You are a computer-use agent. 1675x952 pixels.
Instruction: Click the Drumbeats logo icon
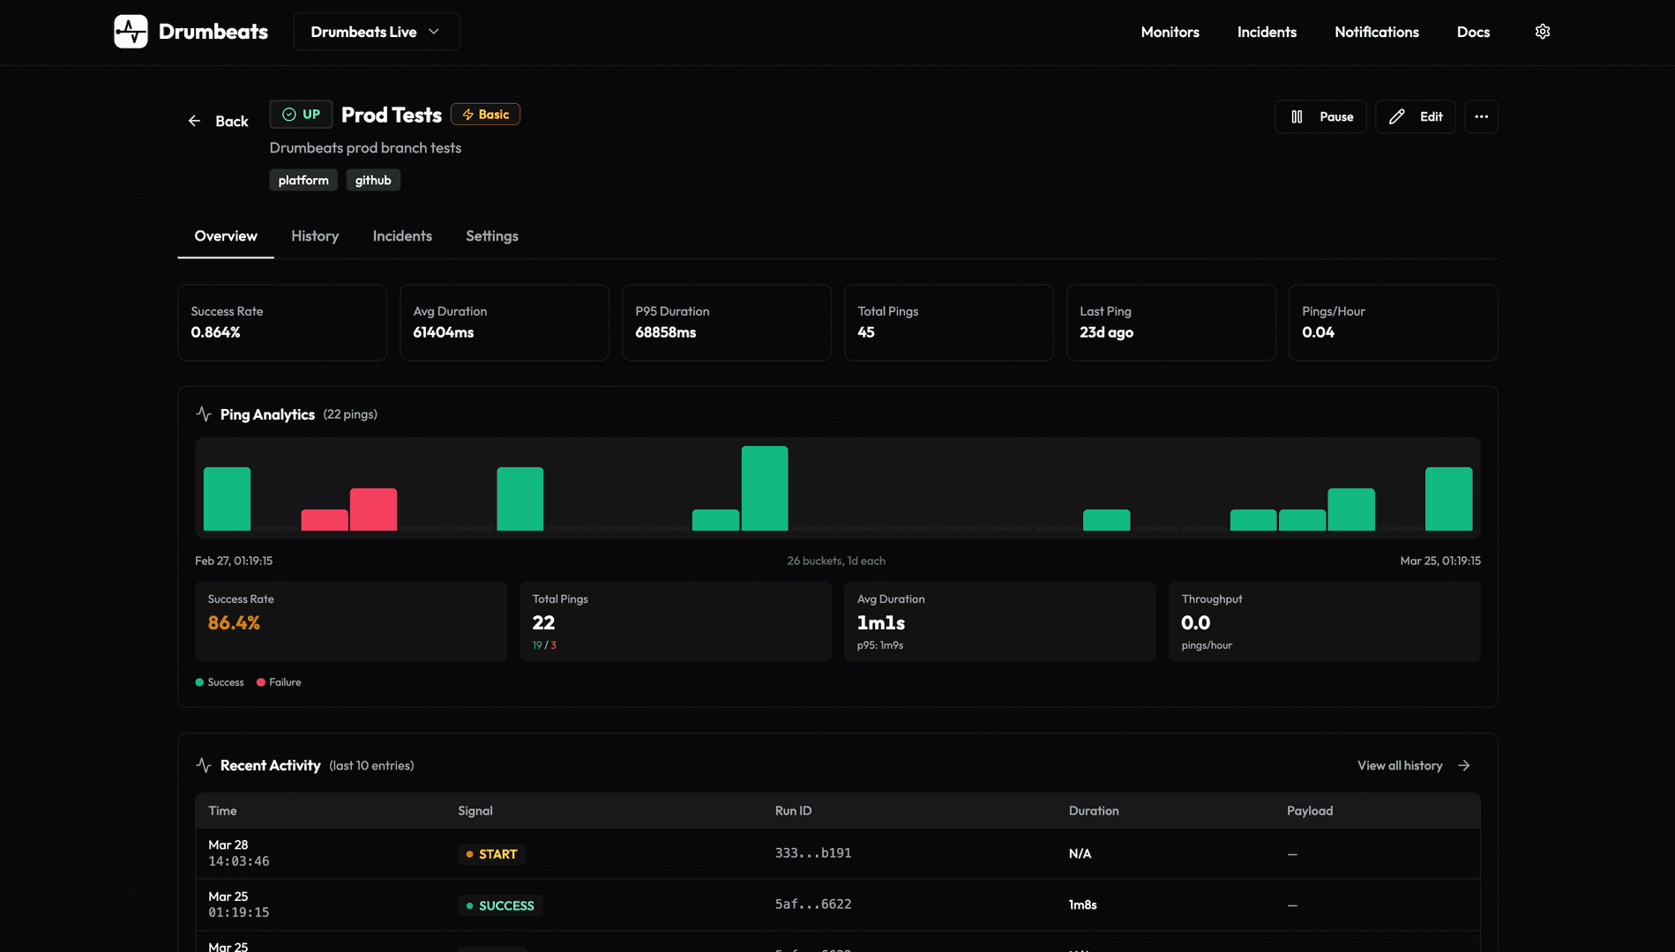coord(131,32)
